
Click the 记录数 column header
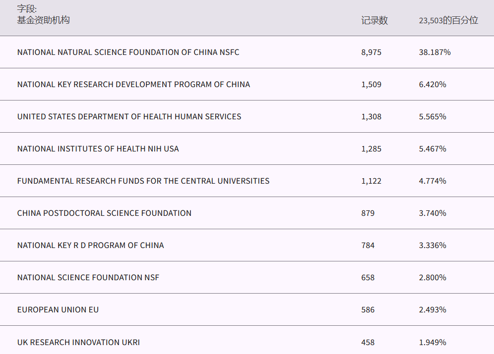(374, 20)
